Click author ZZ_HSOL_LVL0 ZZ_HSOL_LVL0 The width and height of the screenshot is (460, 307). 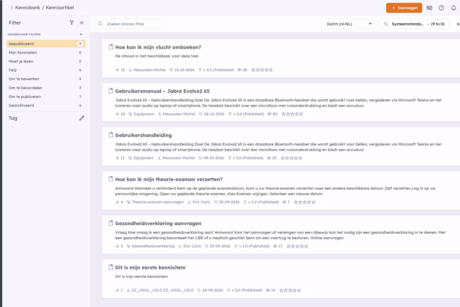click(x=163, y=290)
